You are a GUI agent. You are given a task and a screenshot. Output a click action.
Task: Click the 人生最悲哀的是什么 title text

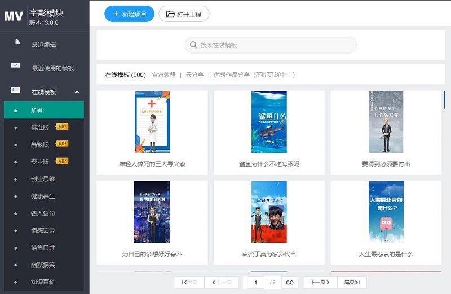click(x=386, y=254)
